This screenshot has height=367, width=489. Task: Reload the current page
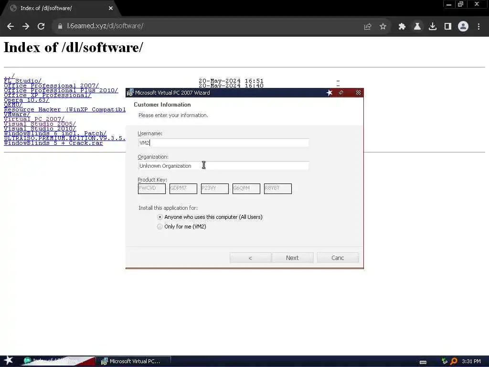(x=41, y=27)
